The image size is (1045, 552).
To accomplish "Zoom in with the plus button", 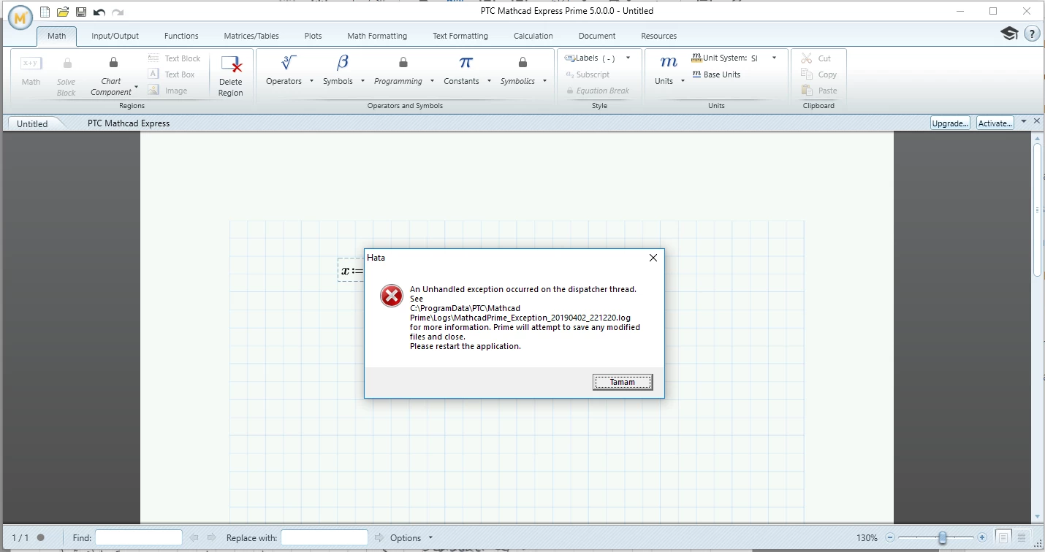I will coord(982,537).
